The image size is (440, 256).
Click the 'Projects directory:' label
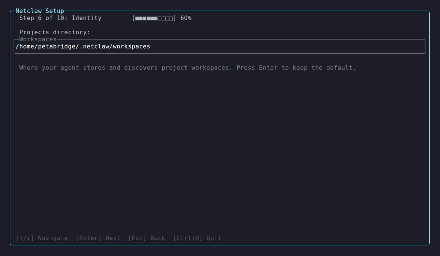point(55,32)
